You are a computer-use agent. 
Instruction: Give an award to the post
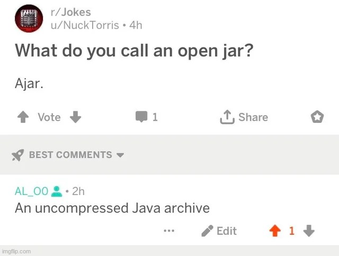(317, 117)
